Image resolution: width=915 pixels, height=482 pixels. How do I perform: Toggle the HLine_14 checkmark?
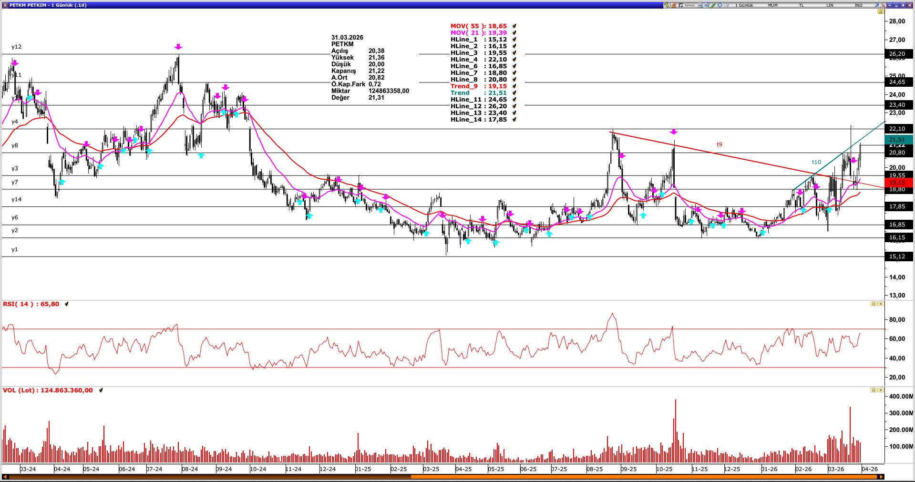(514, 120)
